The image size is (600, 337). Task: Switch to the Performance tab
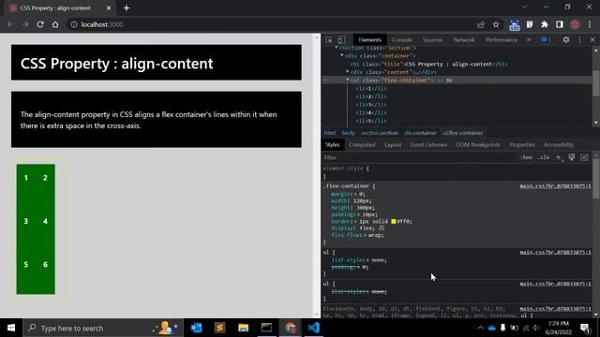coord(502,39)
